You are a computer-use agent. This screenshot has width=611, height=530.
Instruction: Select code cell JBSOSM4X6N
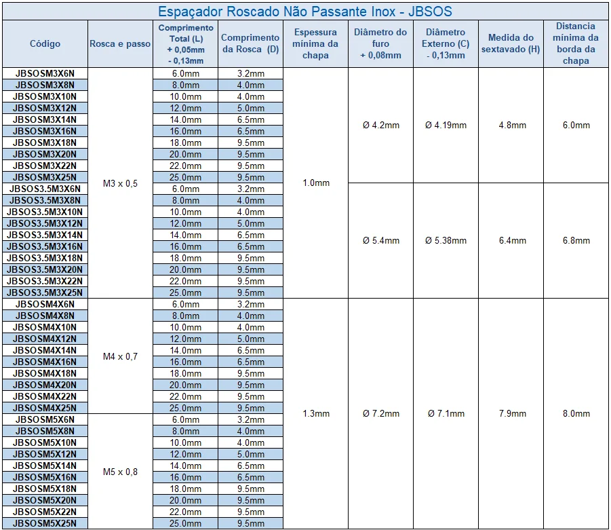coord(45,304)
